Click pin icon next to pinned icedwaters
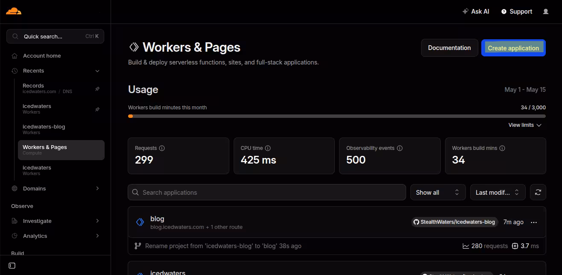The height and width of the screenshot is (275, 562). click(x=97, y=109)
